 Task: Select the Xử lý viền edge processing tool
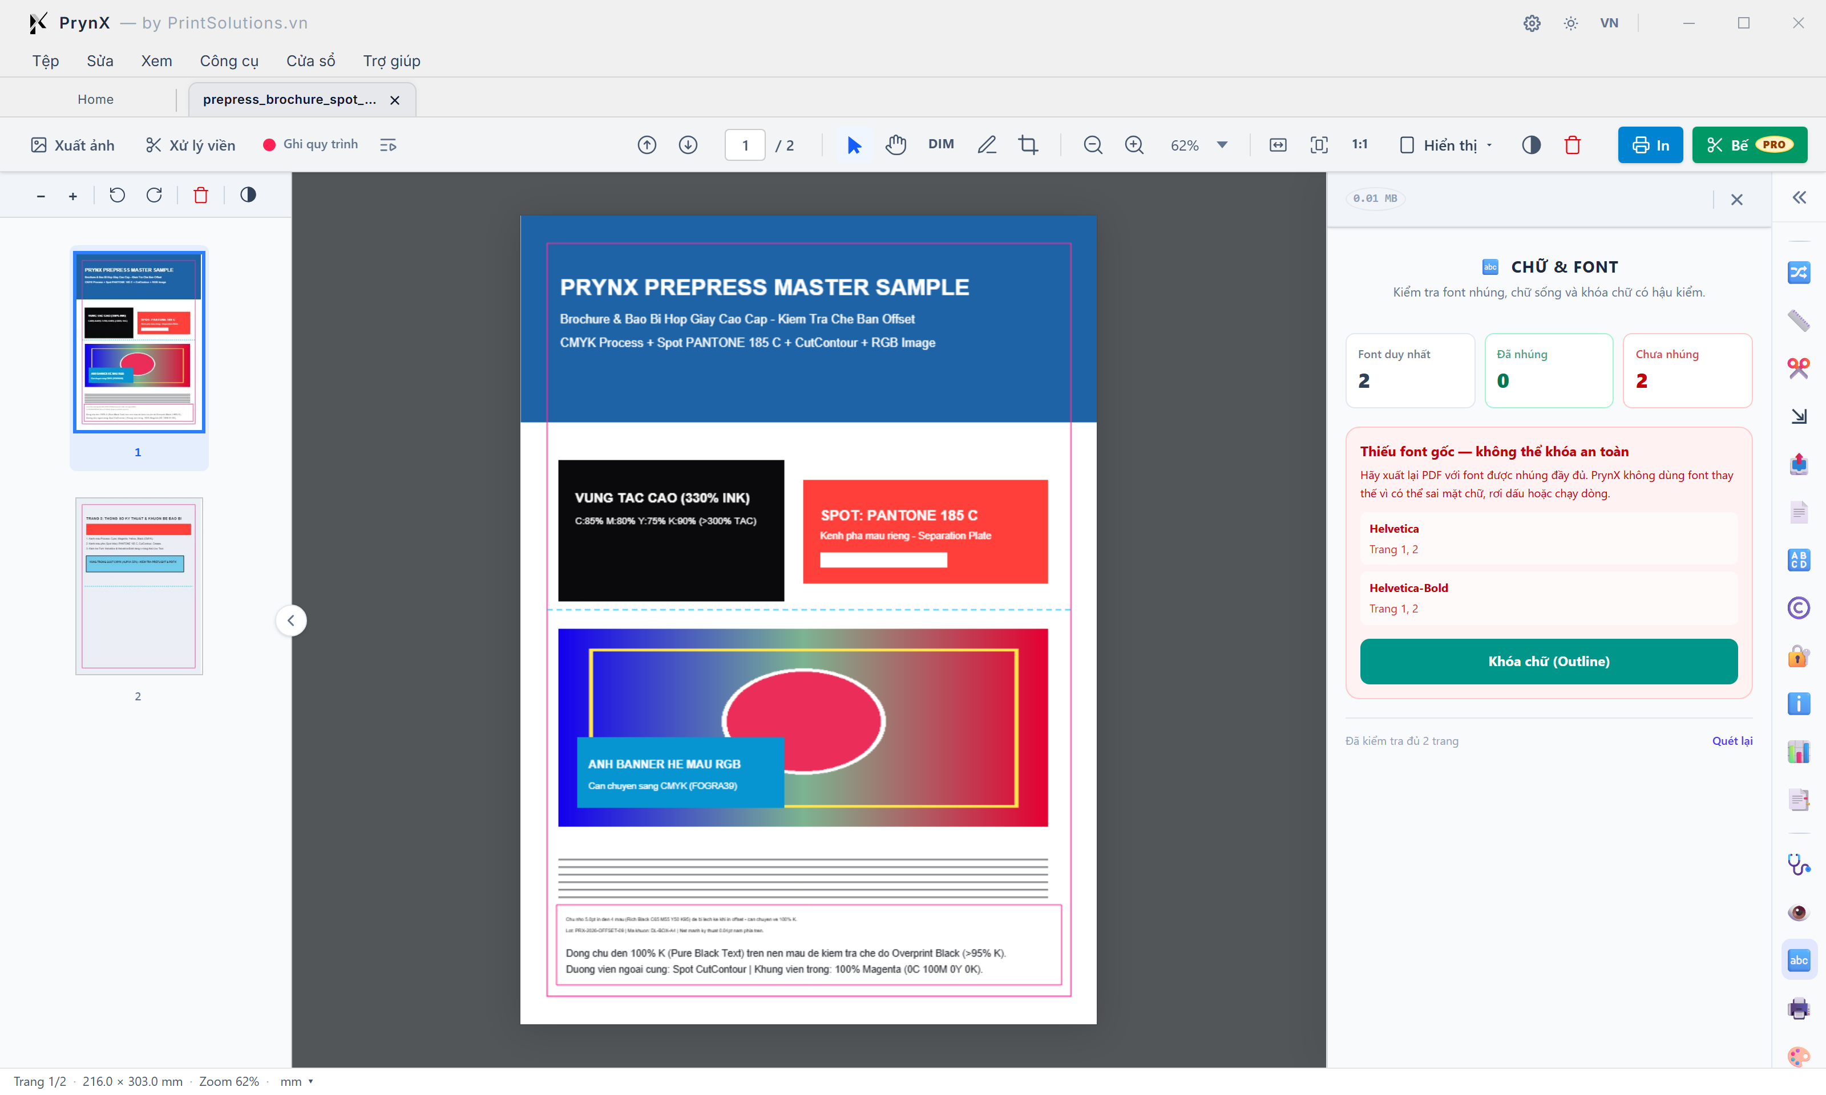pos(191,145)
